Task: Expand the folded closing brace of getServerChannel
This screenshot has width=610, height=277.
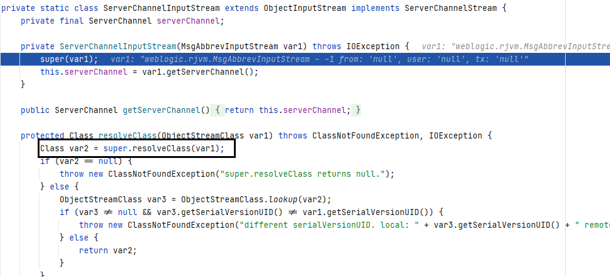Action: coord(358,111)
